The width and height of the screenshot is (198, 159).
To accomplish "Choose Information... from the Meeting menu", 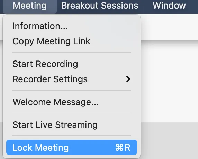I will (72, 26).
